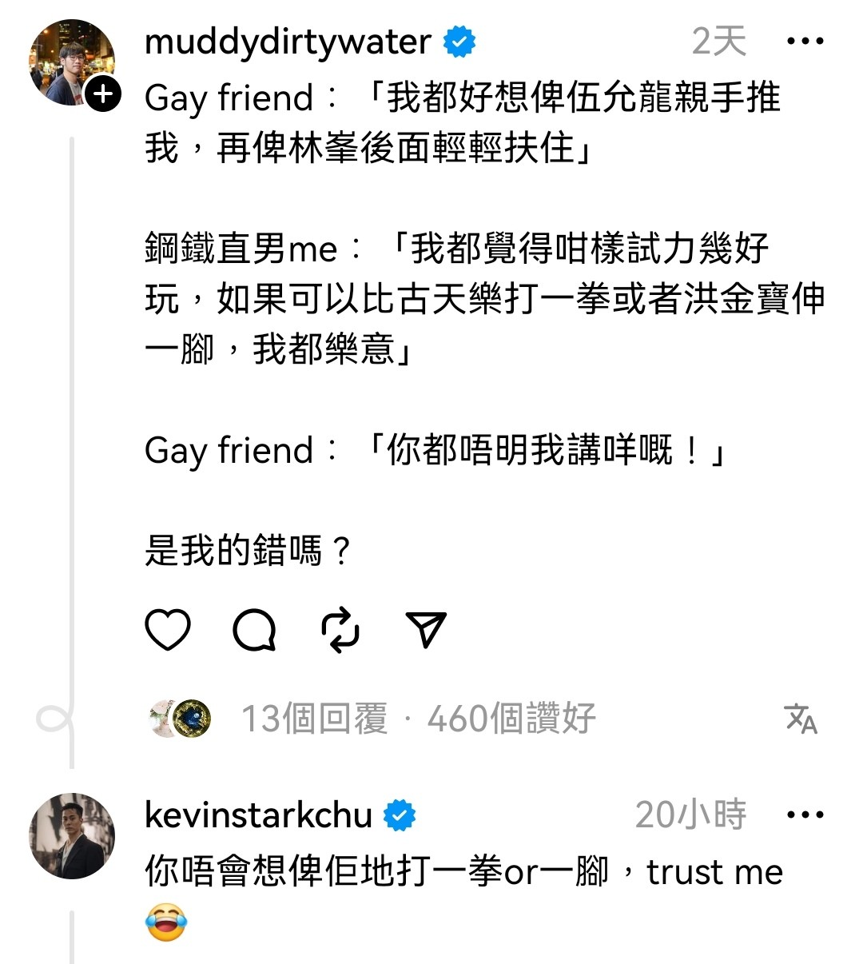
Task: Translate the post with the translate icon
Action: point(801,719)
